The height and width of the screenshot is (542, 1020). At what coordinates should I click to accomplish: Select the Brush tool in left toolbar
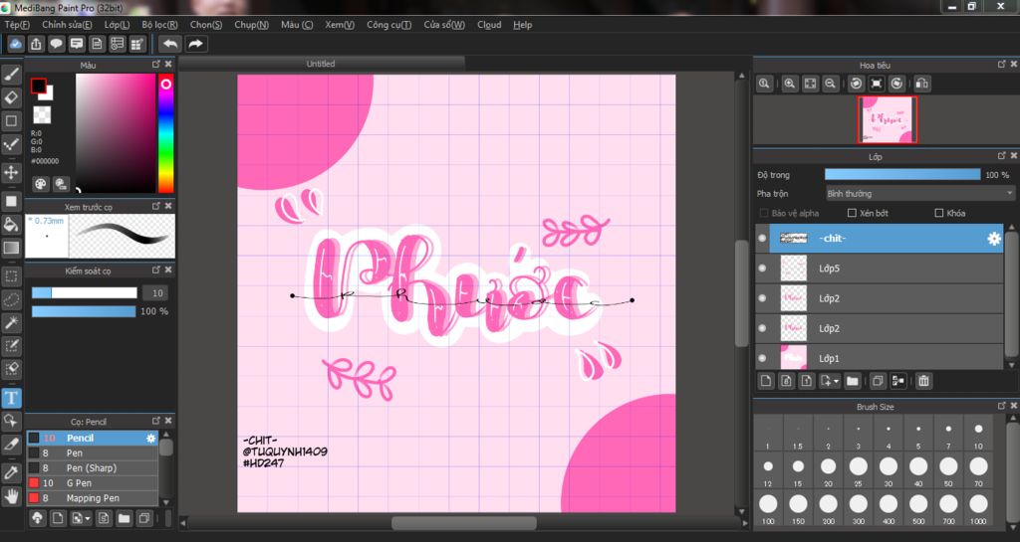pos(11,75)
